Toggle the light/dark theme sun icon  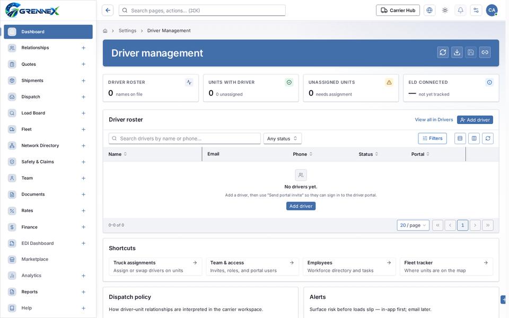pyautogui.click(x=445, y=11)
